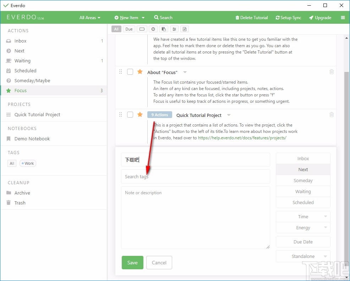Viewport: 350px width, 281px height.
Task: Click the paste-style filter toolbar icon
Action: (164, 29)
